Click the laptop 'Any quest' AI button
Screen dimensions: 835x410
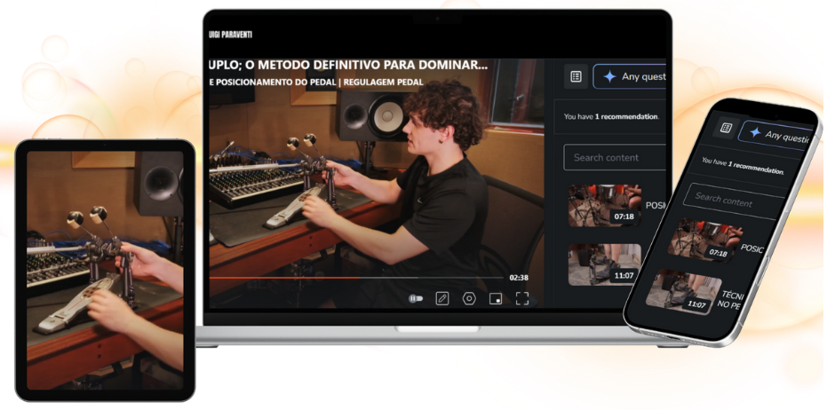[x=630, y=76]
